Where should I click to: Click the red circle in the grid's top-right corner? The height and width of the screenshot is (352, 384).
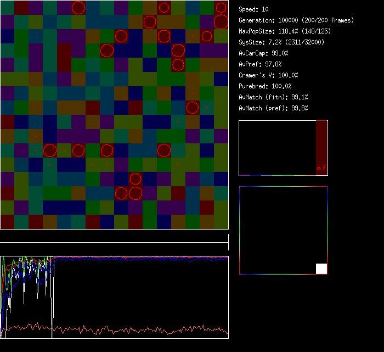point(221,8)
